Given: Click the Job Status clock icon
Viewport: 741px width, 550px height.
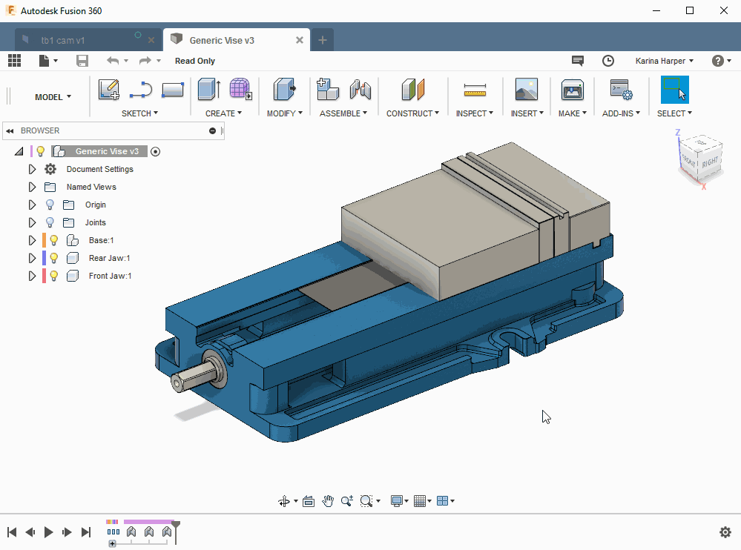Looking at the screenshot, I should (607, 61).
